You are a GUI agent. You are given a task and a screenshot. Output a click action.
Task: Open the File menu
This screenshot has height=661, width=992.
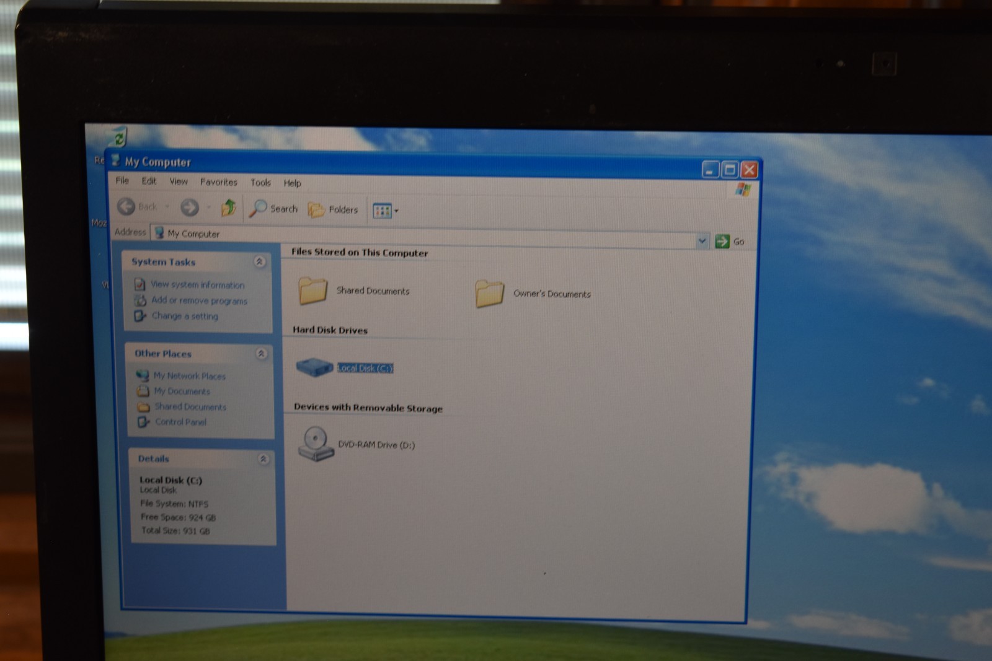(122, 180)
